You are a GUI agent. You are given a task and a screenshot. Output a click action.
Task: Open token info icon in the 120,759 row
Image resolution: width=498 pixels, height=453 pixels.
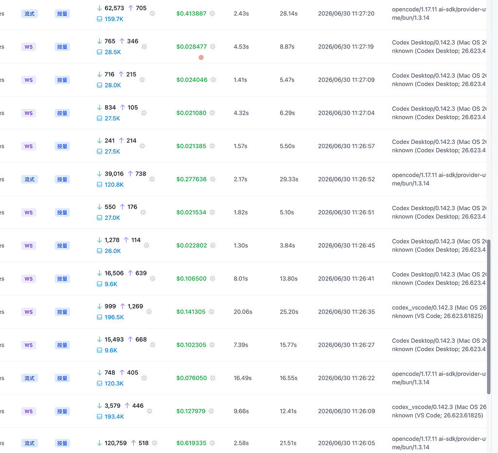click(x=154, y=443)
